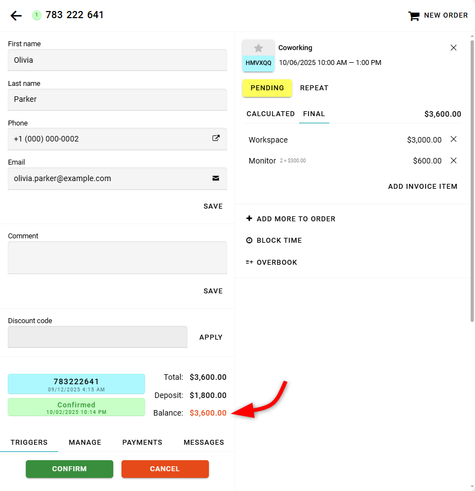Remove the Workspace invoice item
This screenshot has height=491, width=475.
[x=454, y=139]
